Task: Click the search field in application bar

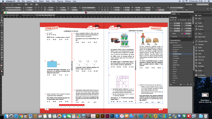Action: click(x=203, y=5)
